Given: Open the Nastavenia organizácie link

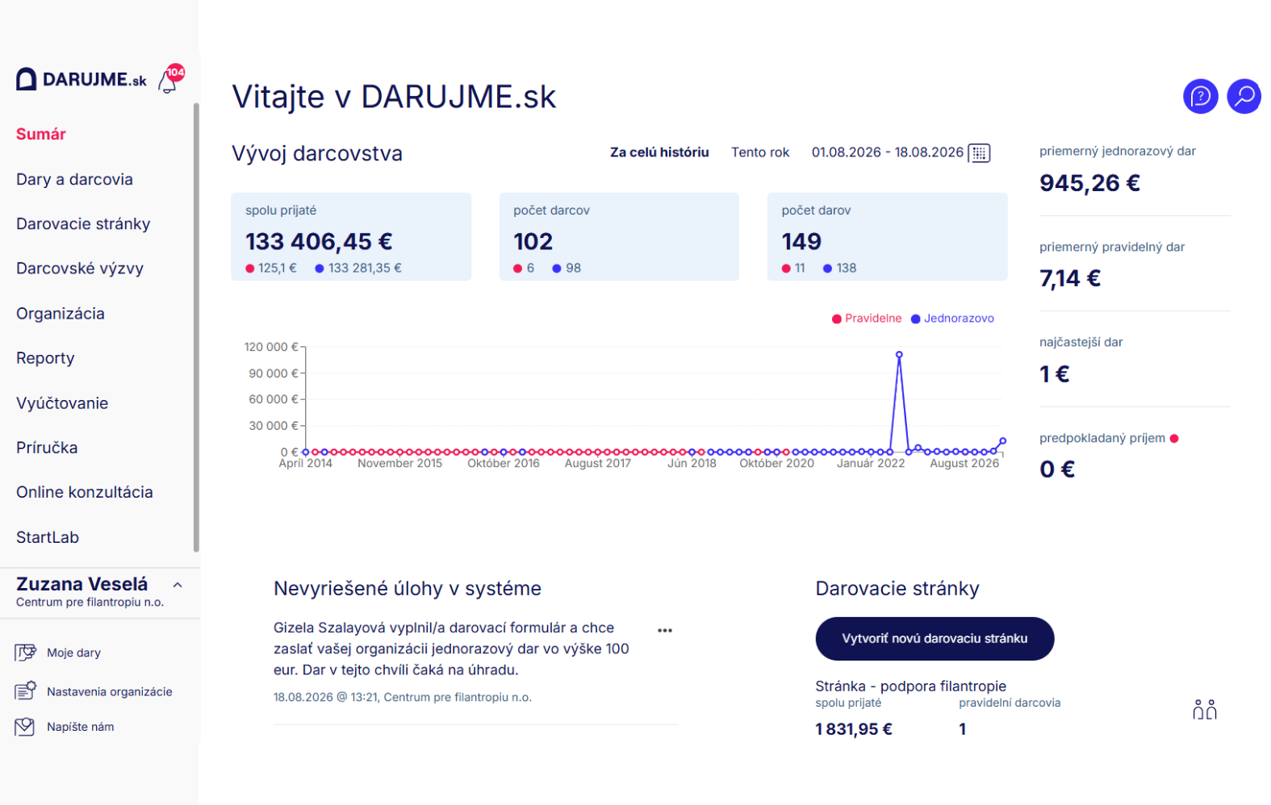Looking at the screenshot, I should pyautogui.click(x=110, y=691).
